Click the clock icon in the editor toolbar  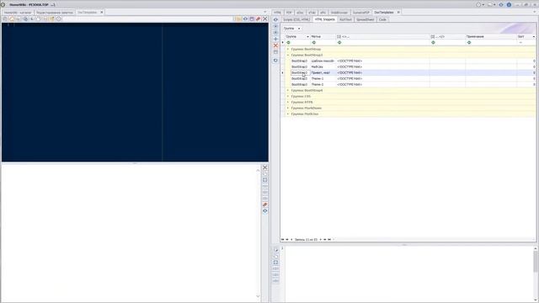click(x=59, y=19)
